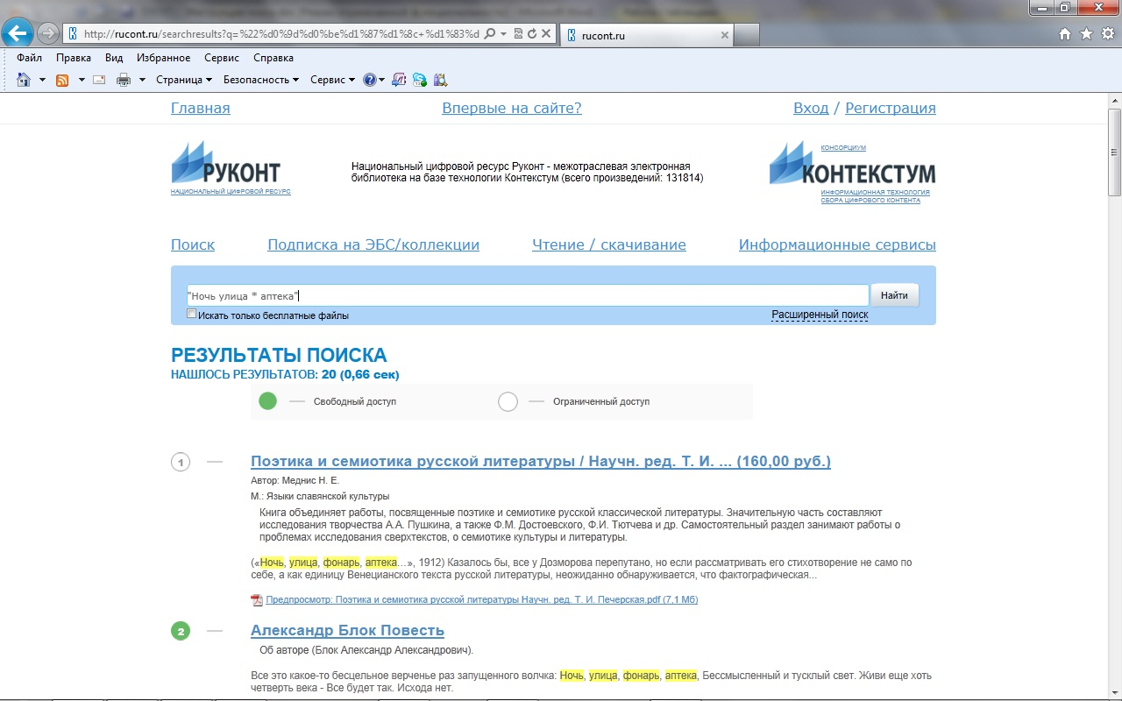Viewport: 1122px width, 701px height.
Task: Go to the Главная link
Action: point(201,108)
